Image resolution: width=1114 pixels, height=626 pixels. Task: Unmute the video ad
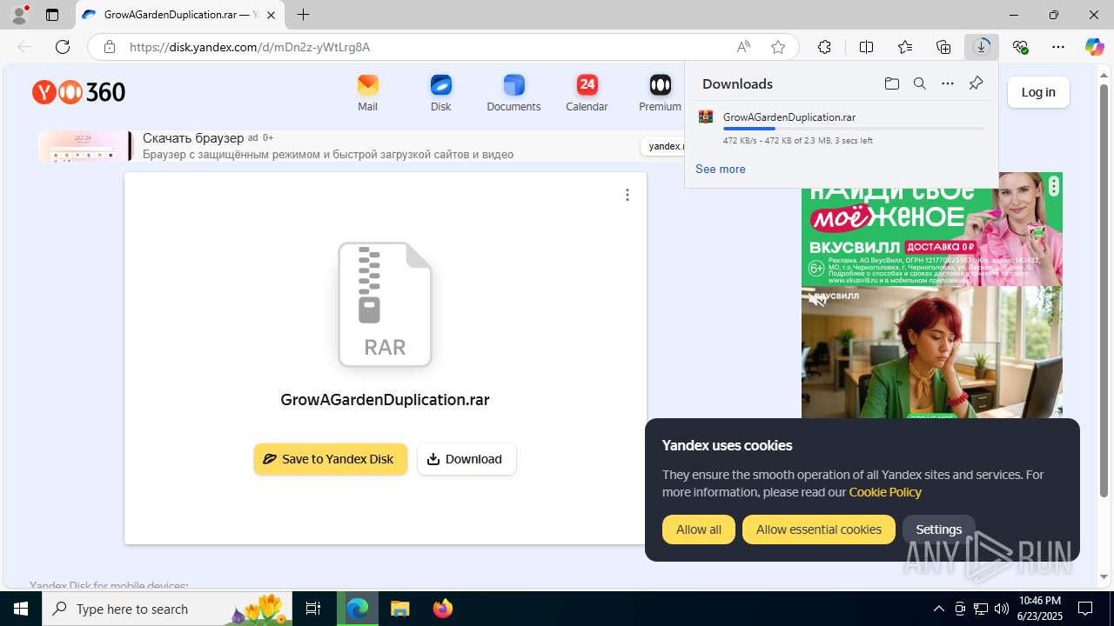816,299
